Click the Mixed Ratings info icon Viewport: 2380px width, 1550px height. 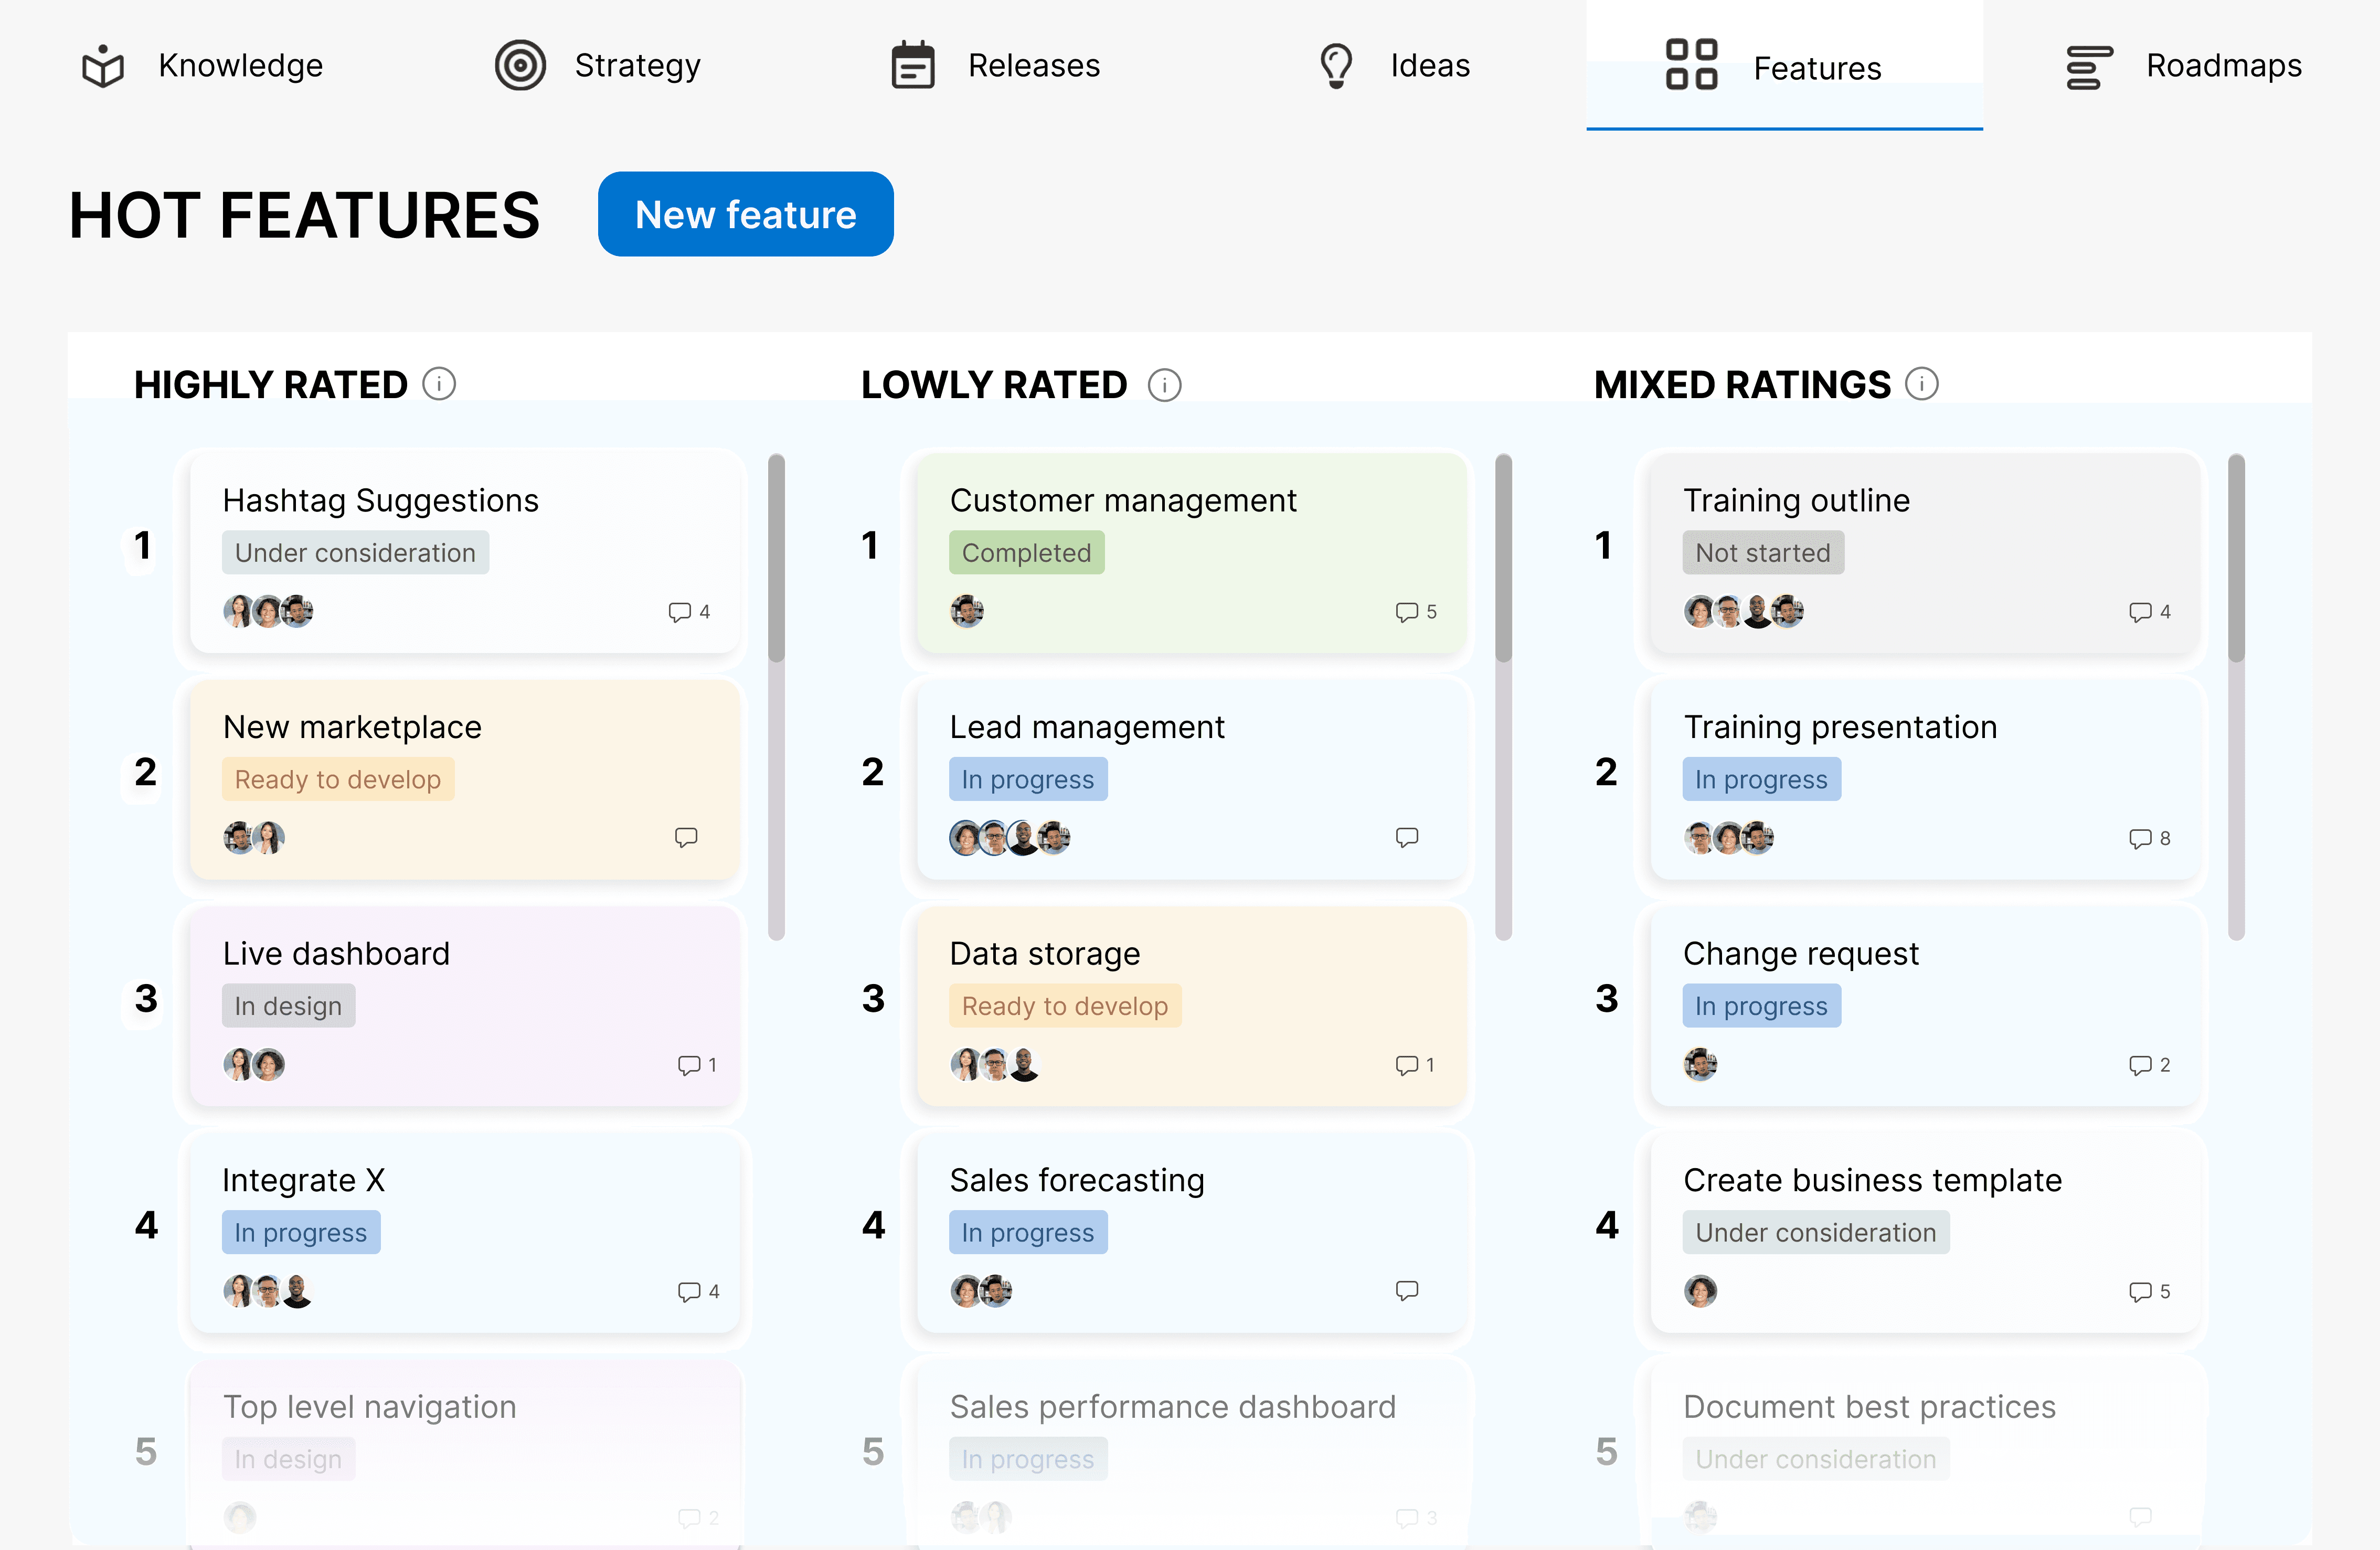click(1921, 384)
